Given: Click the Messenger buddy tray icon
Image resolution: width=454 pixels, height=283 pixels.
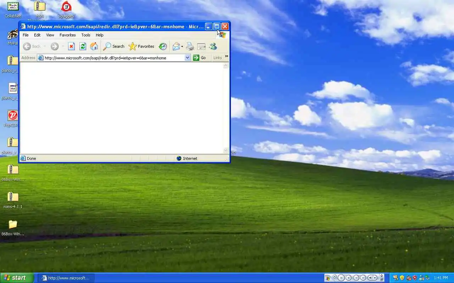Looking at the screenshot, I should pos(421,278).
